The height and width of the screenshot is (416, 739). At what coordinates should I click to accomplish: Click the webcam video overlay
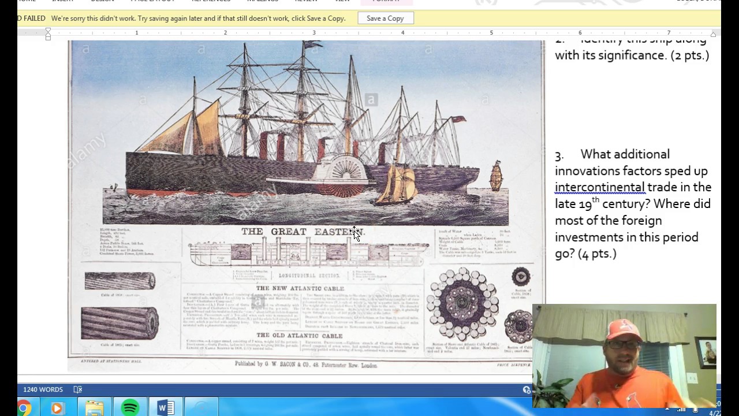point(624,356)
